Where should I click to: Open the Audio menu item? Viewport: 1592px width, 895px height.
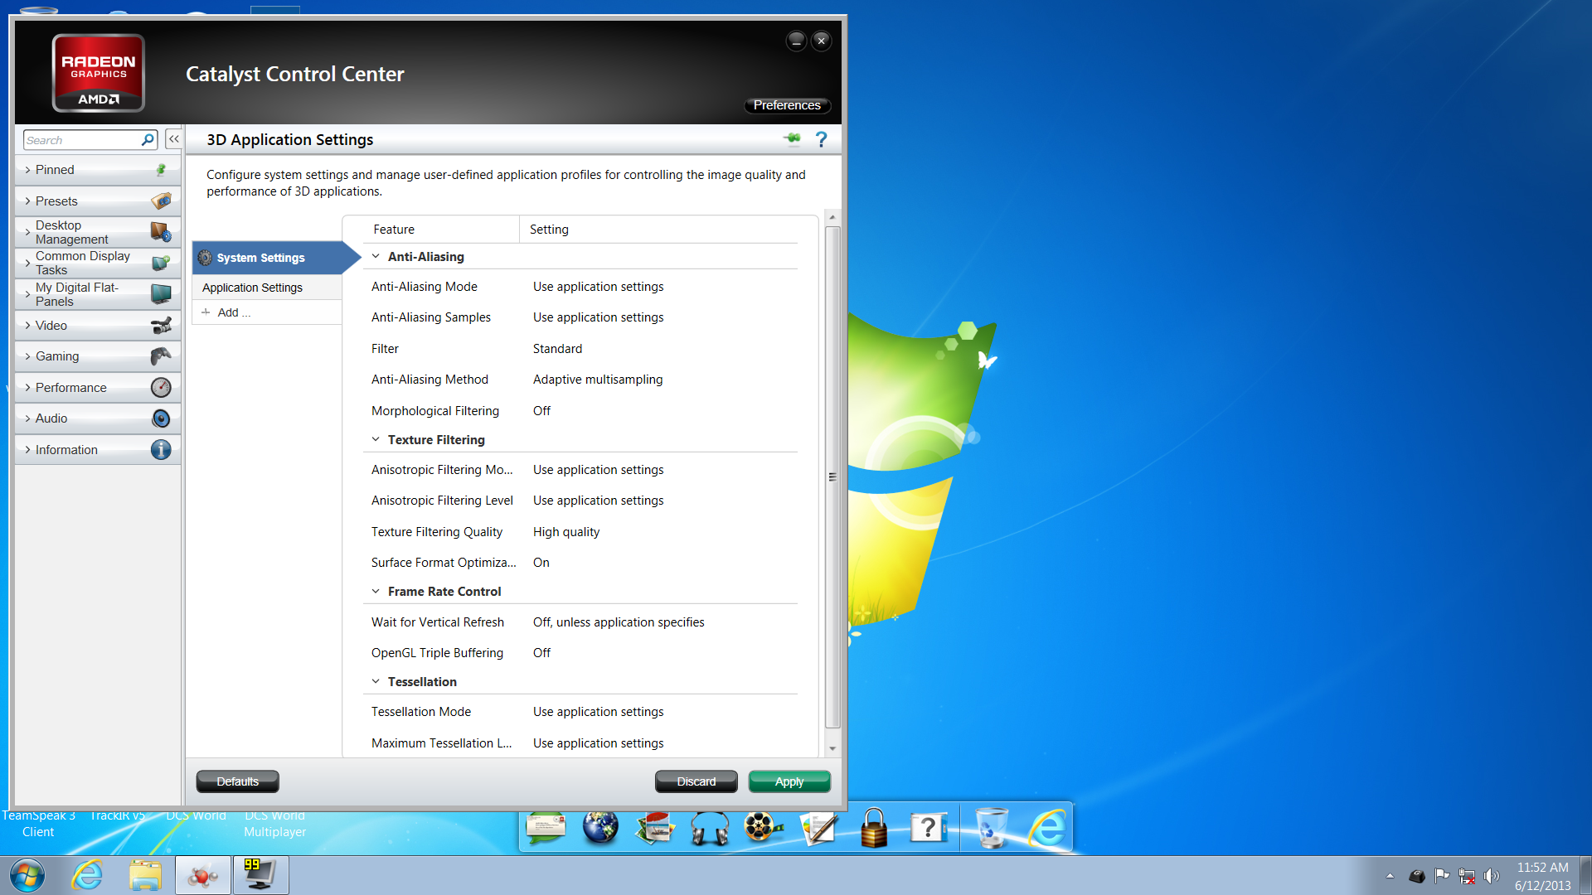pyautogui.click(x=97, y=418)
